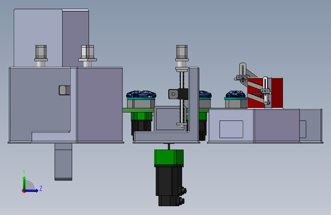331x215 pixels.
Task: Select the blue cap left of red box
Action: coord(236,94)
